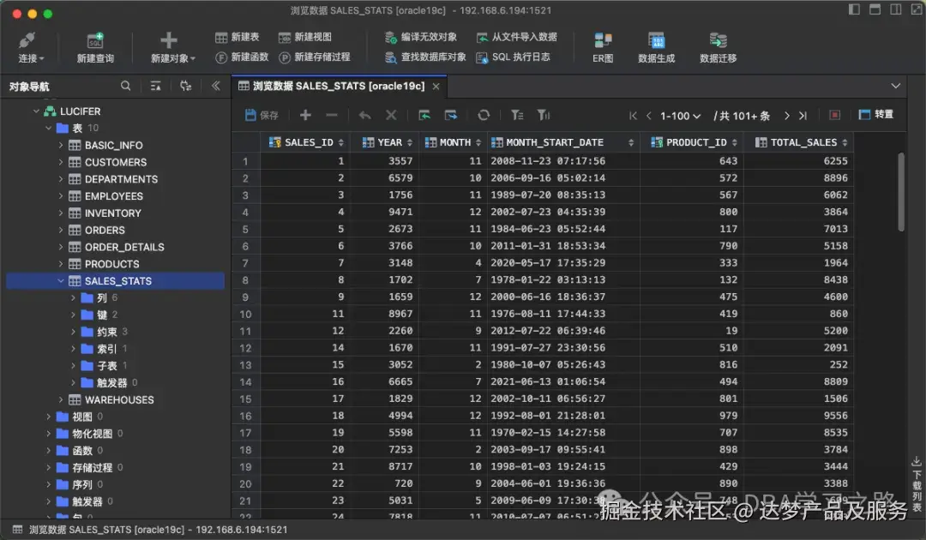The height and width of the screenshot is (540, 926).
Task: Click the red stop icon in grid toolbar
Action: pyautogui.click(x=834, y=115)
